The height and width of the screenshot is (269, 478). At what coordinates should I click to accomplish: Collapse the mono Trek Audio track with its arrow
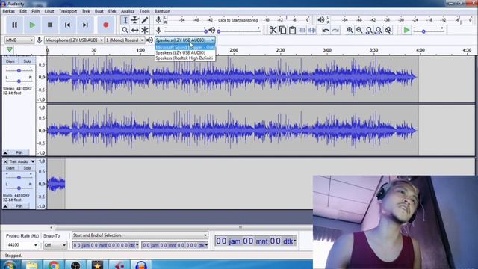pyautogui.click(x=5, y=206)
